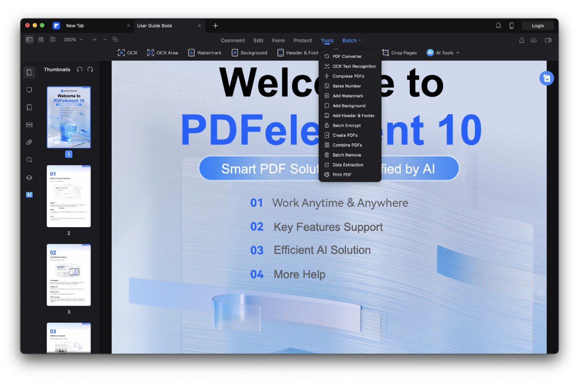Screen dimensions: 579x385
Task: Click "01 Work Anytime & Anywhere" text
Action: [x=329, y=203]
